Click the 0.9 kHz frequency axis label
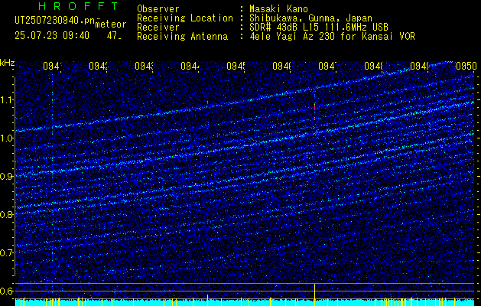The height and width of the screenshot is (306, 481). coord(7,177)
